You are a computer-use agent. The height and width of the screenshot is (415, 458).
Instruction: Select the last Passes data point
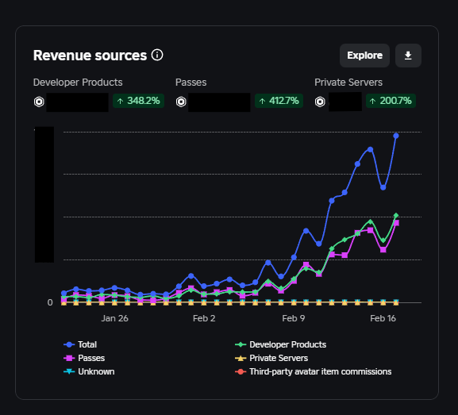point(396,223)
